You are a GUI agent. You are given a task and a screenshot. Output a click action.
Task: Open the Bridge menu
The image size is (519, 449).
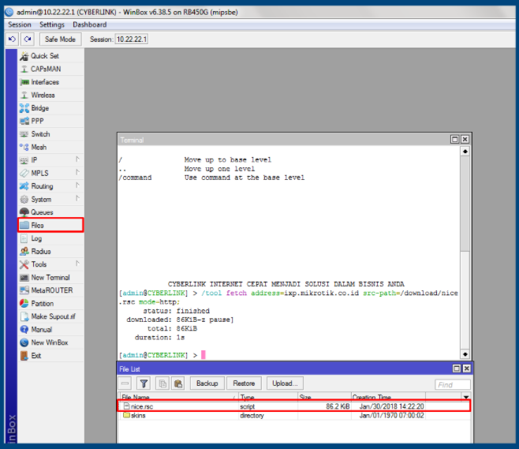(50, 108)
